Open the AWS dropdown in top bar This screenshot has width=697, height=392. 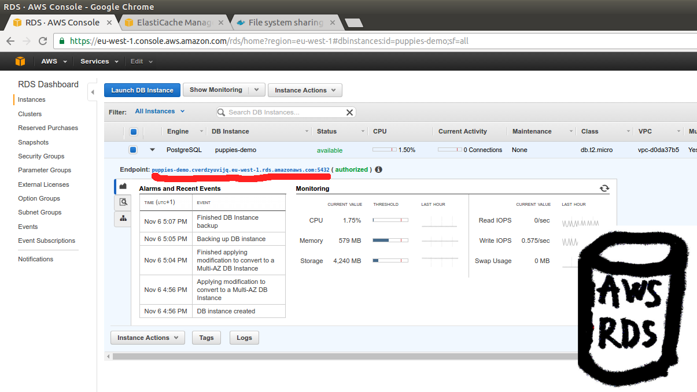[54, 61]
